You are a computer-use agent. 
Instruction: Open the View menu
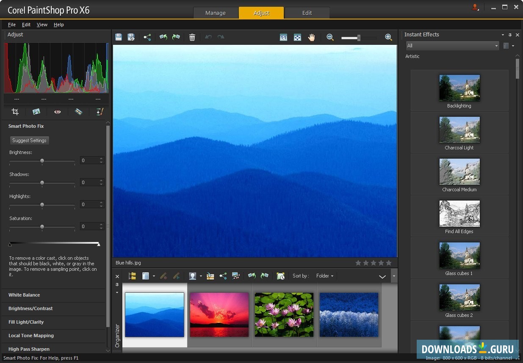42,25
